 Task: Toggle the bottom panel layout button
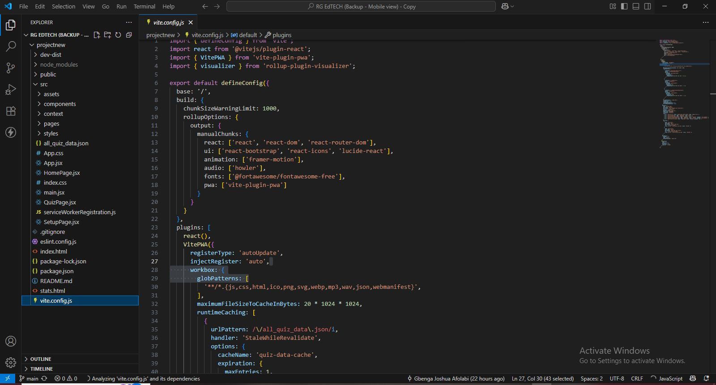(636, 6)
